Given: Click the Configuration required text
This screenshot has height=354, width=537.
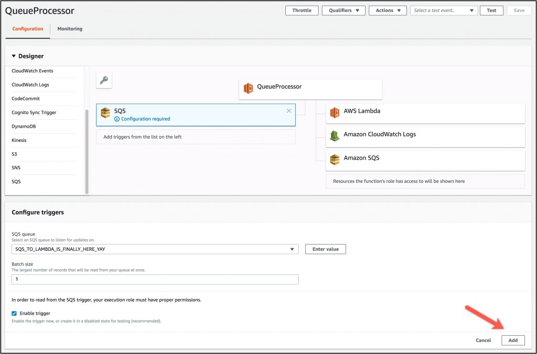Looking at the screenshot, I should (146, 119).
